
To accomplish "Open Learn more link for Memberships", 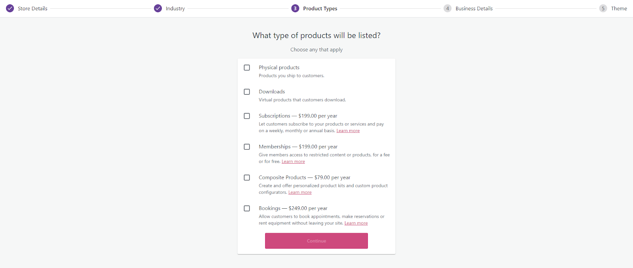I will [x=293, y=162].
